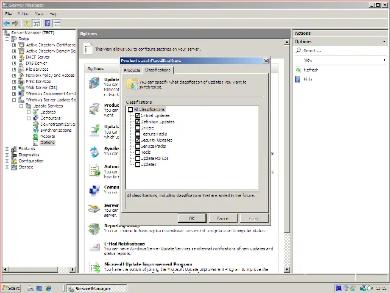Viewport: 390px width, 293px height.
Task: Click the Search icon in Actions pane
Action: pyautogui.click(x=298, y=50)
